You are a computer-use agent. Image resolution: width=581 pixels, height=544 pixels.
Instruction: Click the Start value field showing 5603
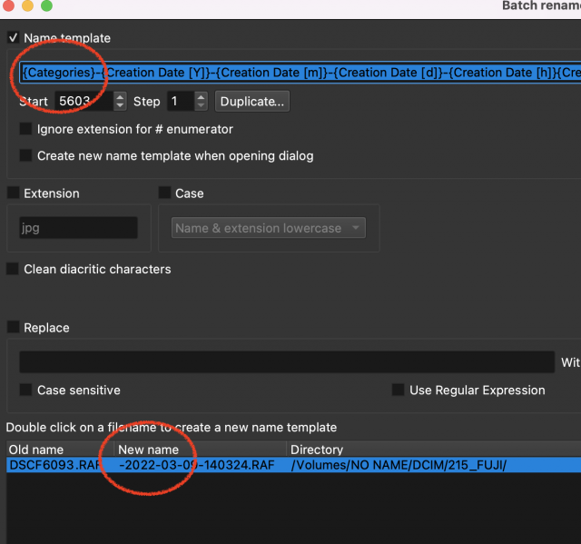tap(84, 101)
